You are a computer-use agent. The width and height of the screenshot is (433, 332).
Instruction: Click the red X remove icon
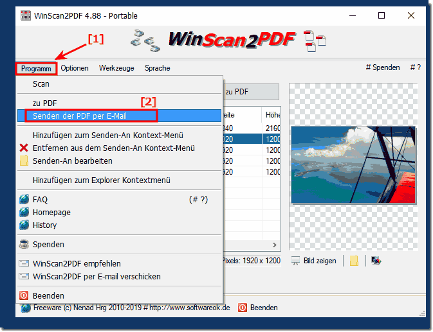coord(24,148)
